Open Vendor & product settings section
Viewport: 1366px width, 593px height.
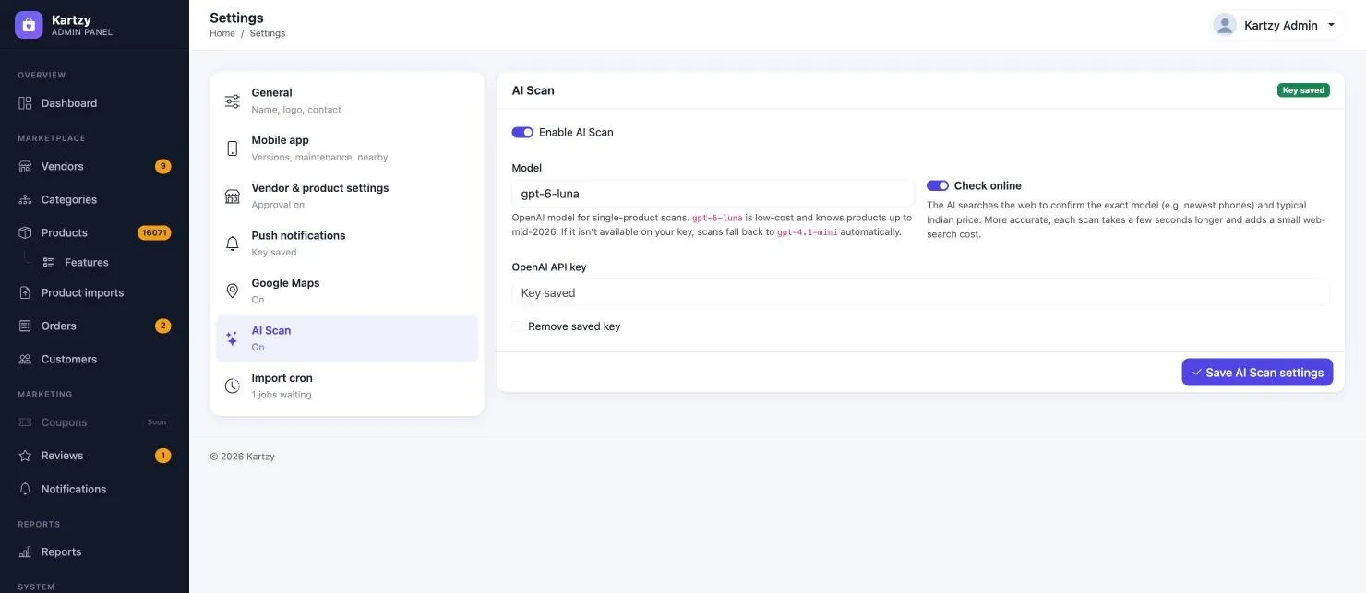347,196
